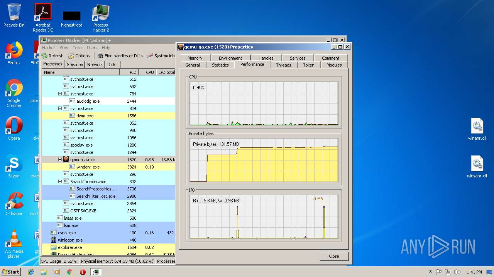Open the Firefox desktop shortcut
494x277 pixels.
click(x=14, y=53)
